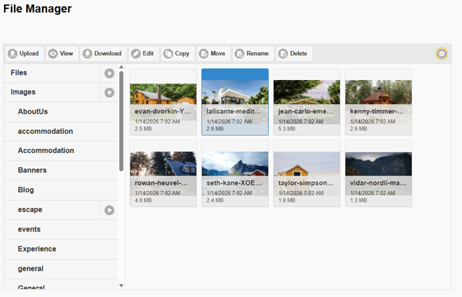Image resolution: width=462 pixels, height=297 pixels.
Task: Choose the seth-kane-XOE image thumbnail
Action: pyautogui.click(x=234, y=172)
